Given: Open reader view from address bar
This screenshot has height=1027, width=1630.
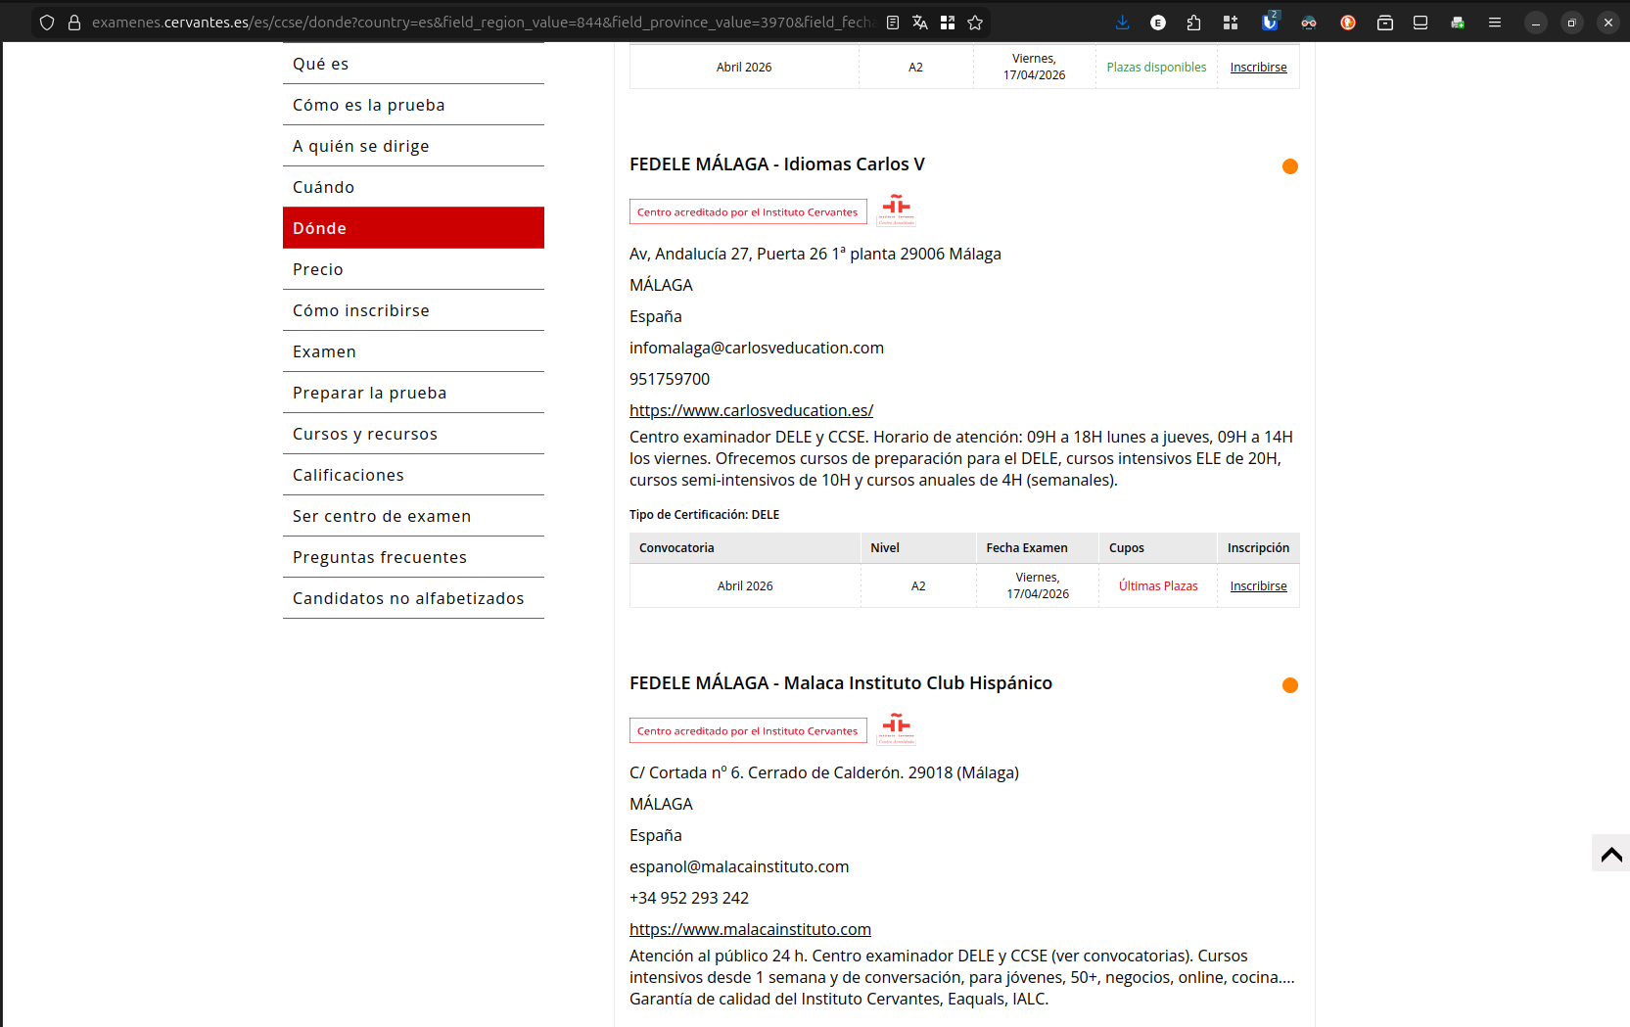Looking at the screenshot, I should point(893,23).
